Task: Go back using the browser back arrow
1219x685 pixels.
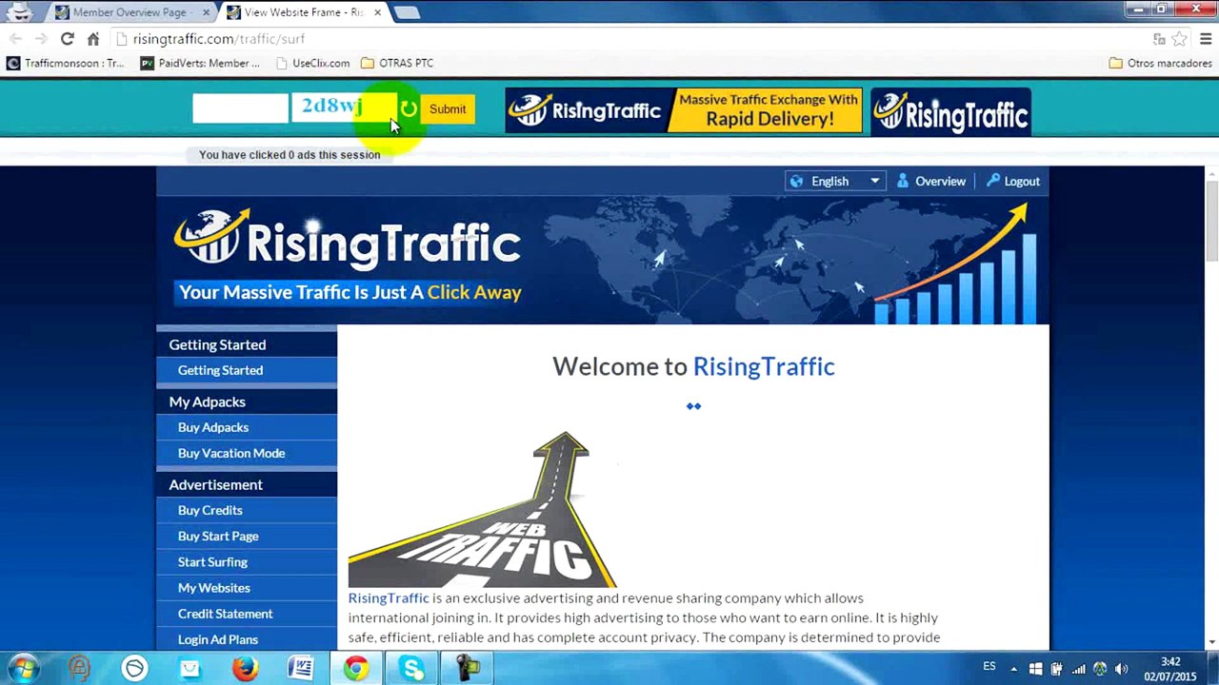Action: [x=15, y=39]
